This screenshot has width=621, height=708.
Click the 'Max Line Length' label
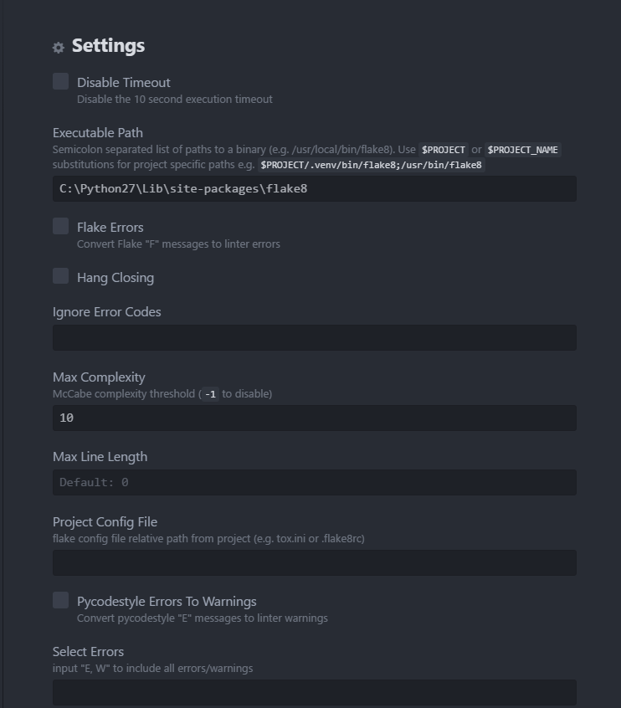pos(100,456)
